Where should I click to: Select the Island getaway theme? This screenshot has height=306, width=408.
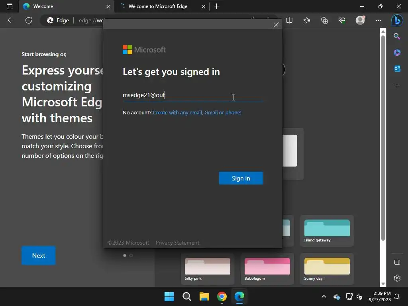coord(327,231)
